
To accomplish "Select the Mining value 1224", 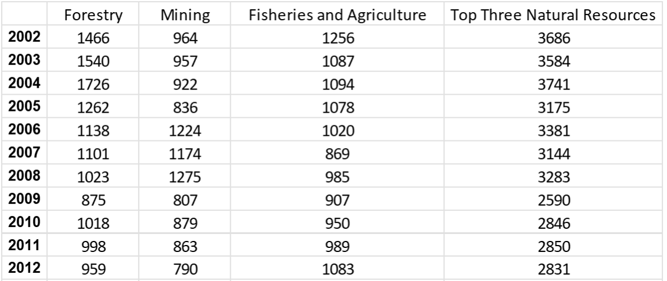I will (185, 130).
